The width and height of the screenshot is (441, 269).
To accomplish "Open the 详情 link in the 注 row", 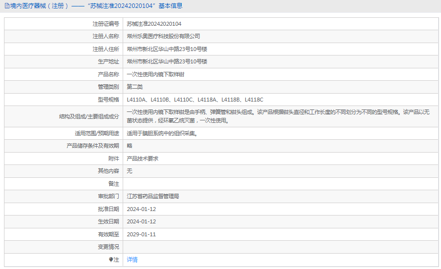I will pyautogui.click(x=132, y=260).
